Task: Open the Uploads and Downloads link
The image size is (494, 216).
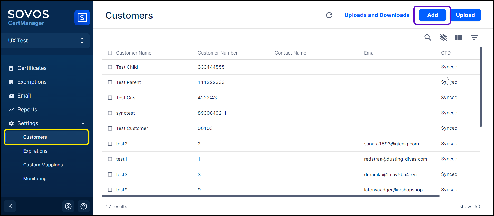Action: point(377,15)
